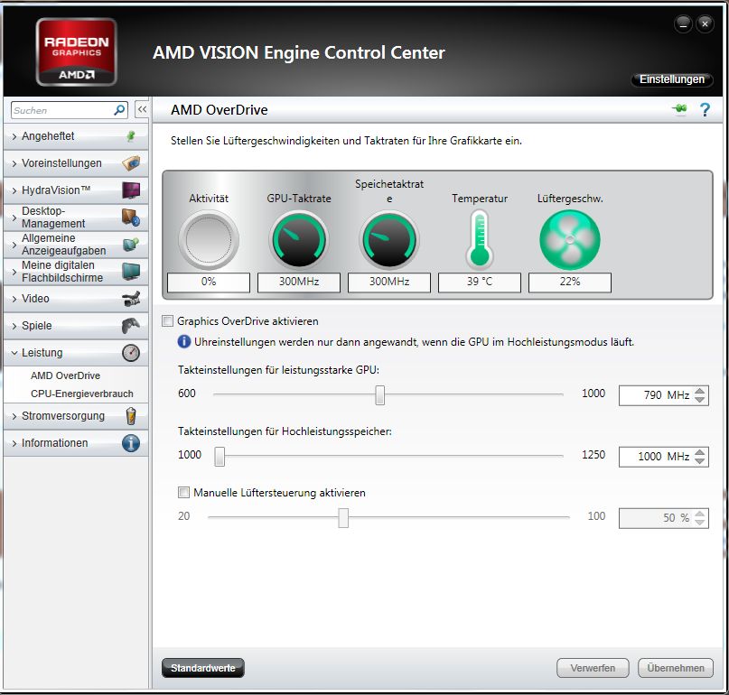
Task: Click the Stromversorgung battery icon
Action: [131, 416]
